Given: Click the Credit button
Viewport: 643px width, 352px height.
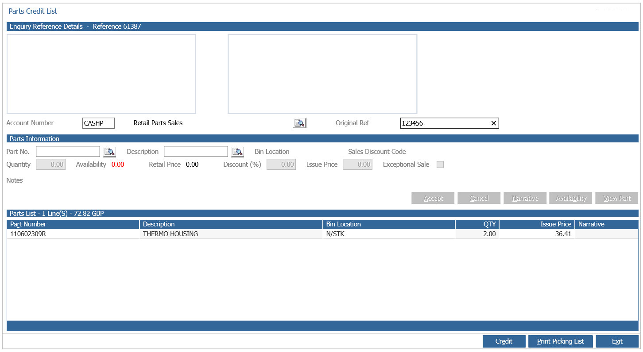Looking at the screenshot, I should pyautogui.click(x=504, y=341).
